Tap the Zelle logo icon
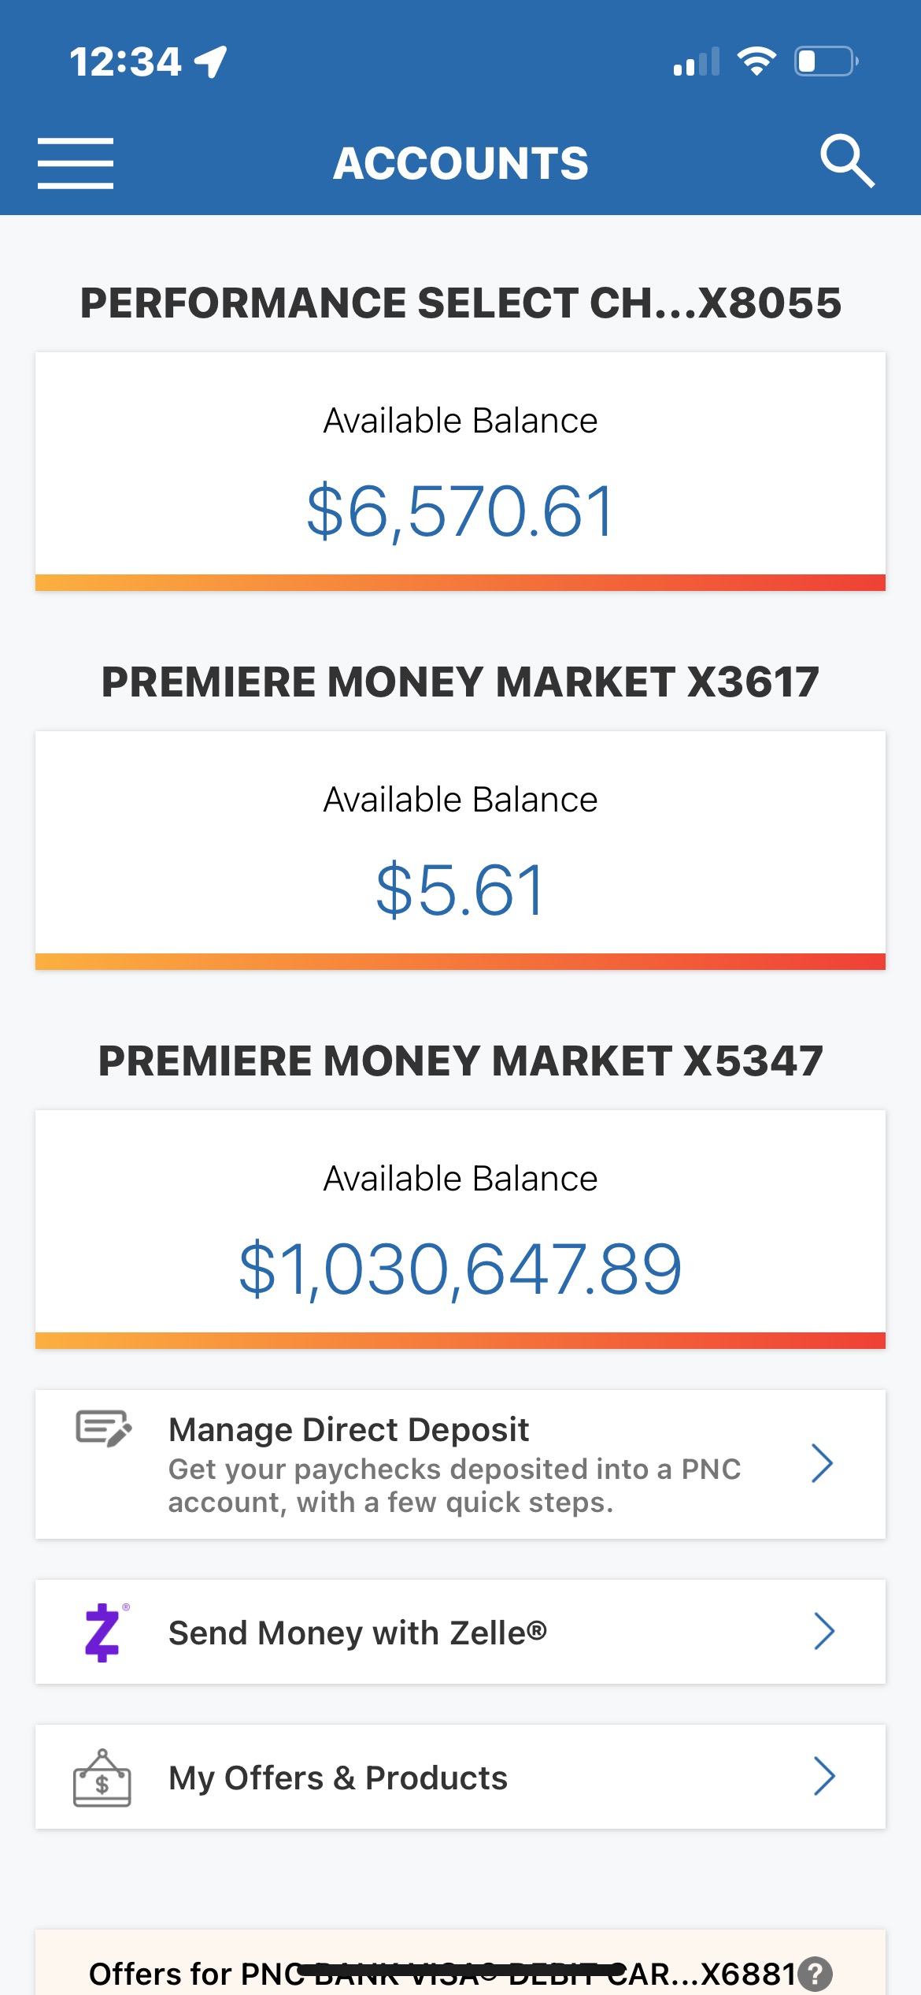This screenshot has height=1995, width=921. (x=103, y=1632)
